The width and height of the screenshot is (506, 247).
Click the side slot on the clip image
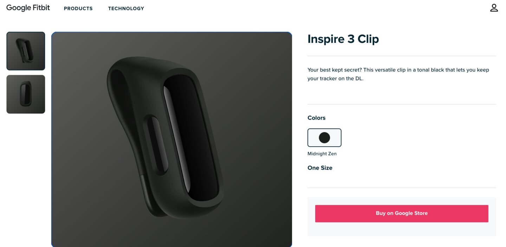[156, 145]
